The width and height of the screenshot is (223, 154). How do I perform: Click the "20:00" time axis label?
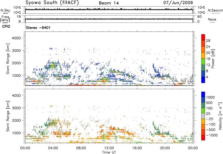click(165, 148)
